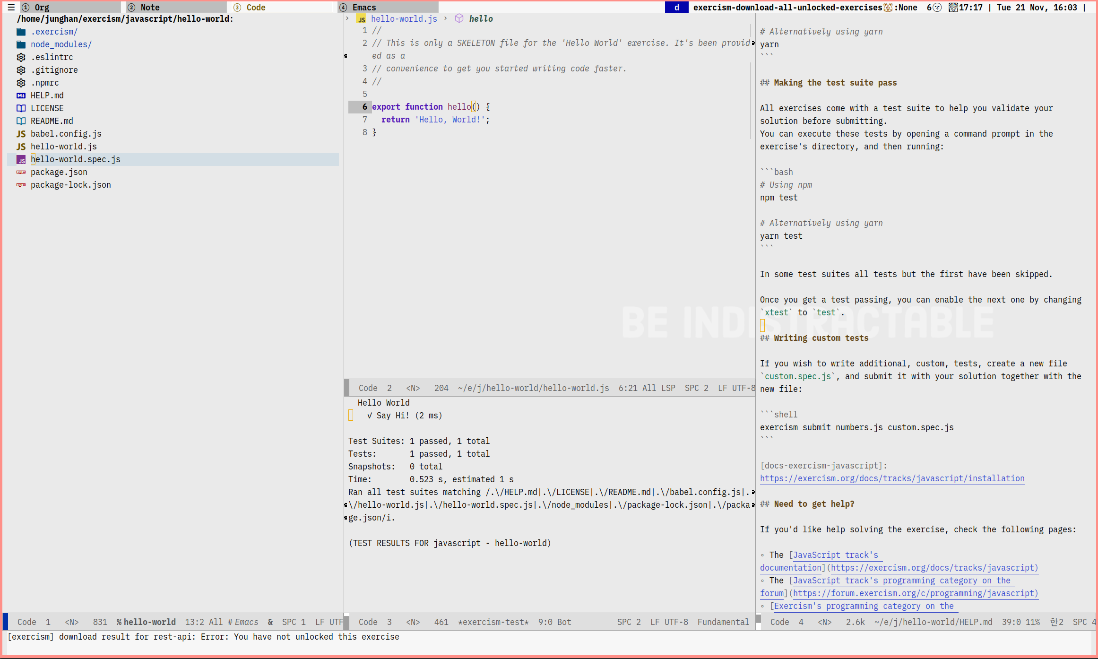Click the .gitignore gear icon
Screen dimensions: 1098x659
21,70
